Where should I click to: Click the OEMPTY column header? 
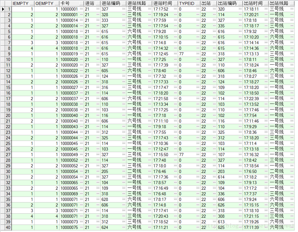coord(47,3)
